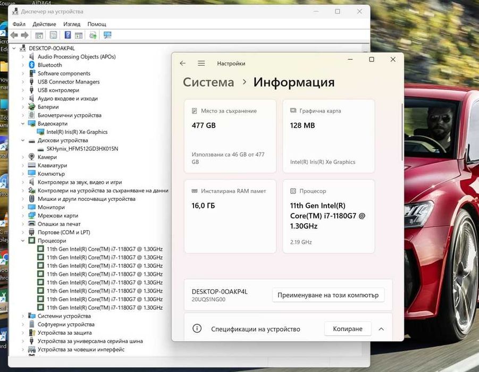This screenshot has width=479, height=372.
Task: Toggle the show/hide console tree toolbar icon
Action: click(39, 35)
